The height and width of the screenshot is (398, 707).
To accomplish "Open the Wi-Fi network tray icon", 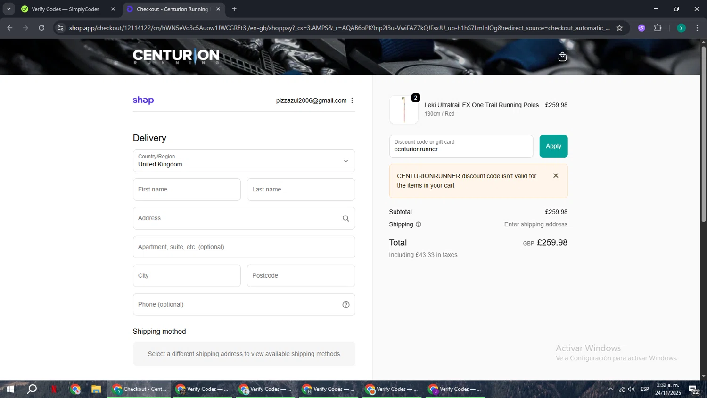I will [x=622, y=389].
